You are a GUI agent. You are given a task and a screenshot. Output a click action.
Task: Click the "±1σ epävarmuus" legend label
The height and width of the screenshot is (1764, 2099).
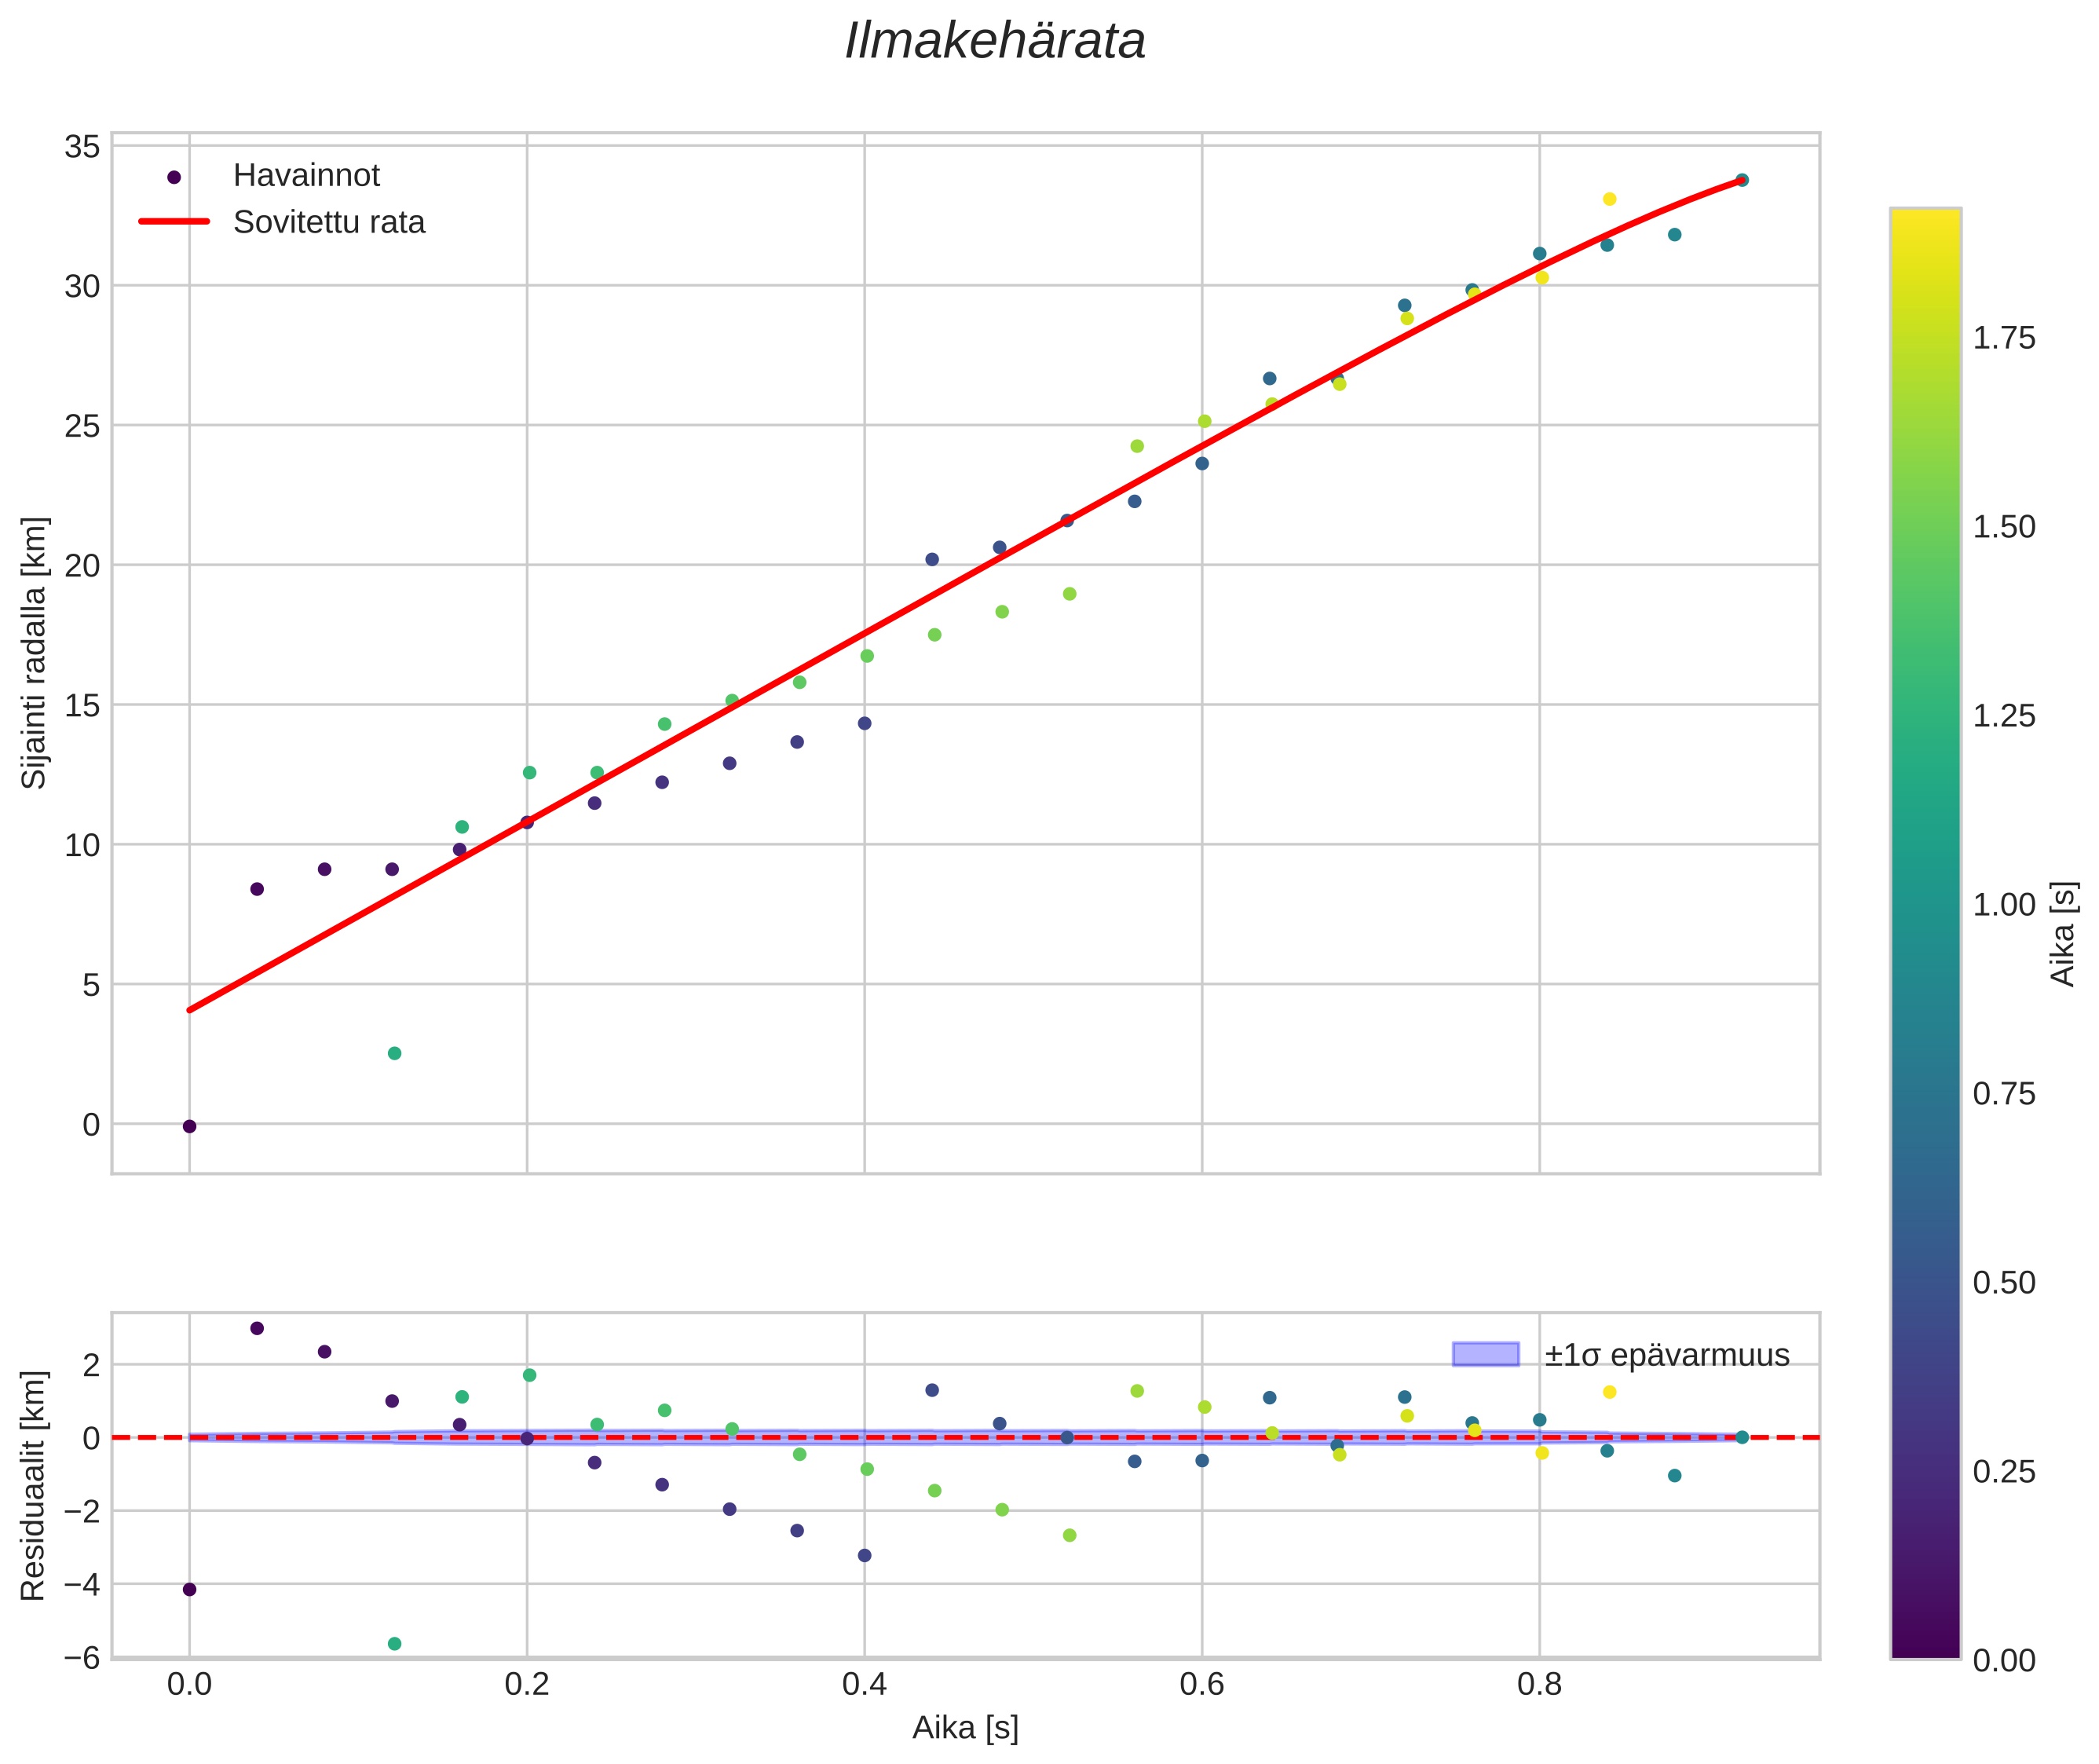point(1666,1355)
